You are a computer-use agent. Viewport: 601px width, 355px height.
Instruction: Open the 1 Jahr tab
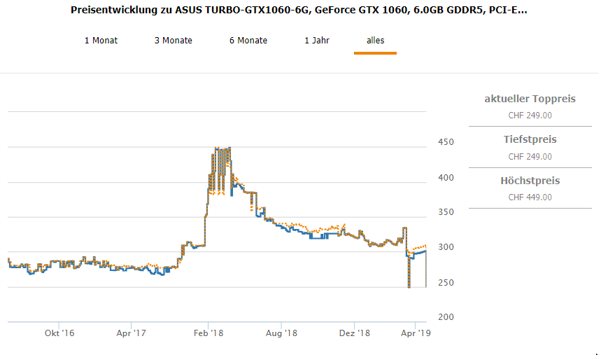(x=317, y=41)
